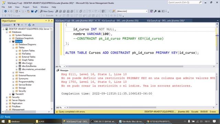220x124 pixels.
Task: Open the Edit menu
Action: [x=10, y=7]
